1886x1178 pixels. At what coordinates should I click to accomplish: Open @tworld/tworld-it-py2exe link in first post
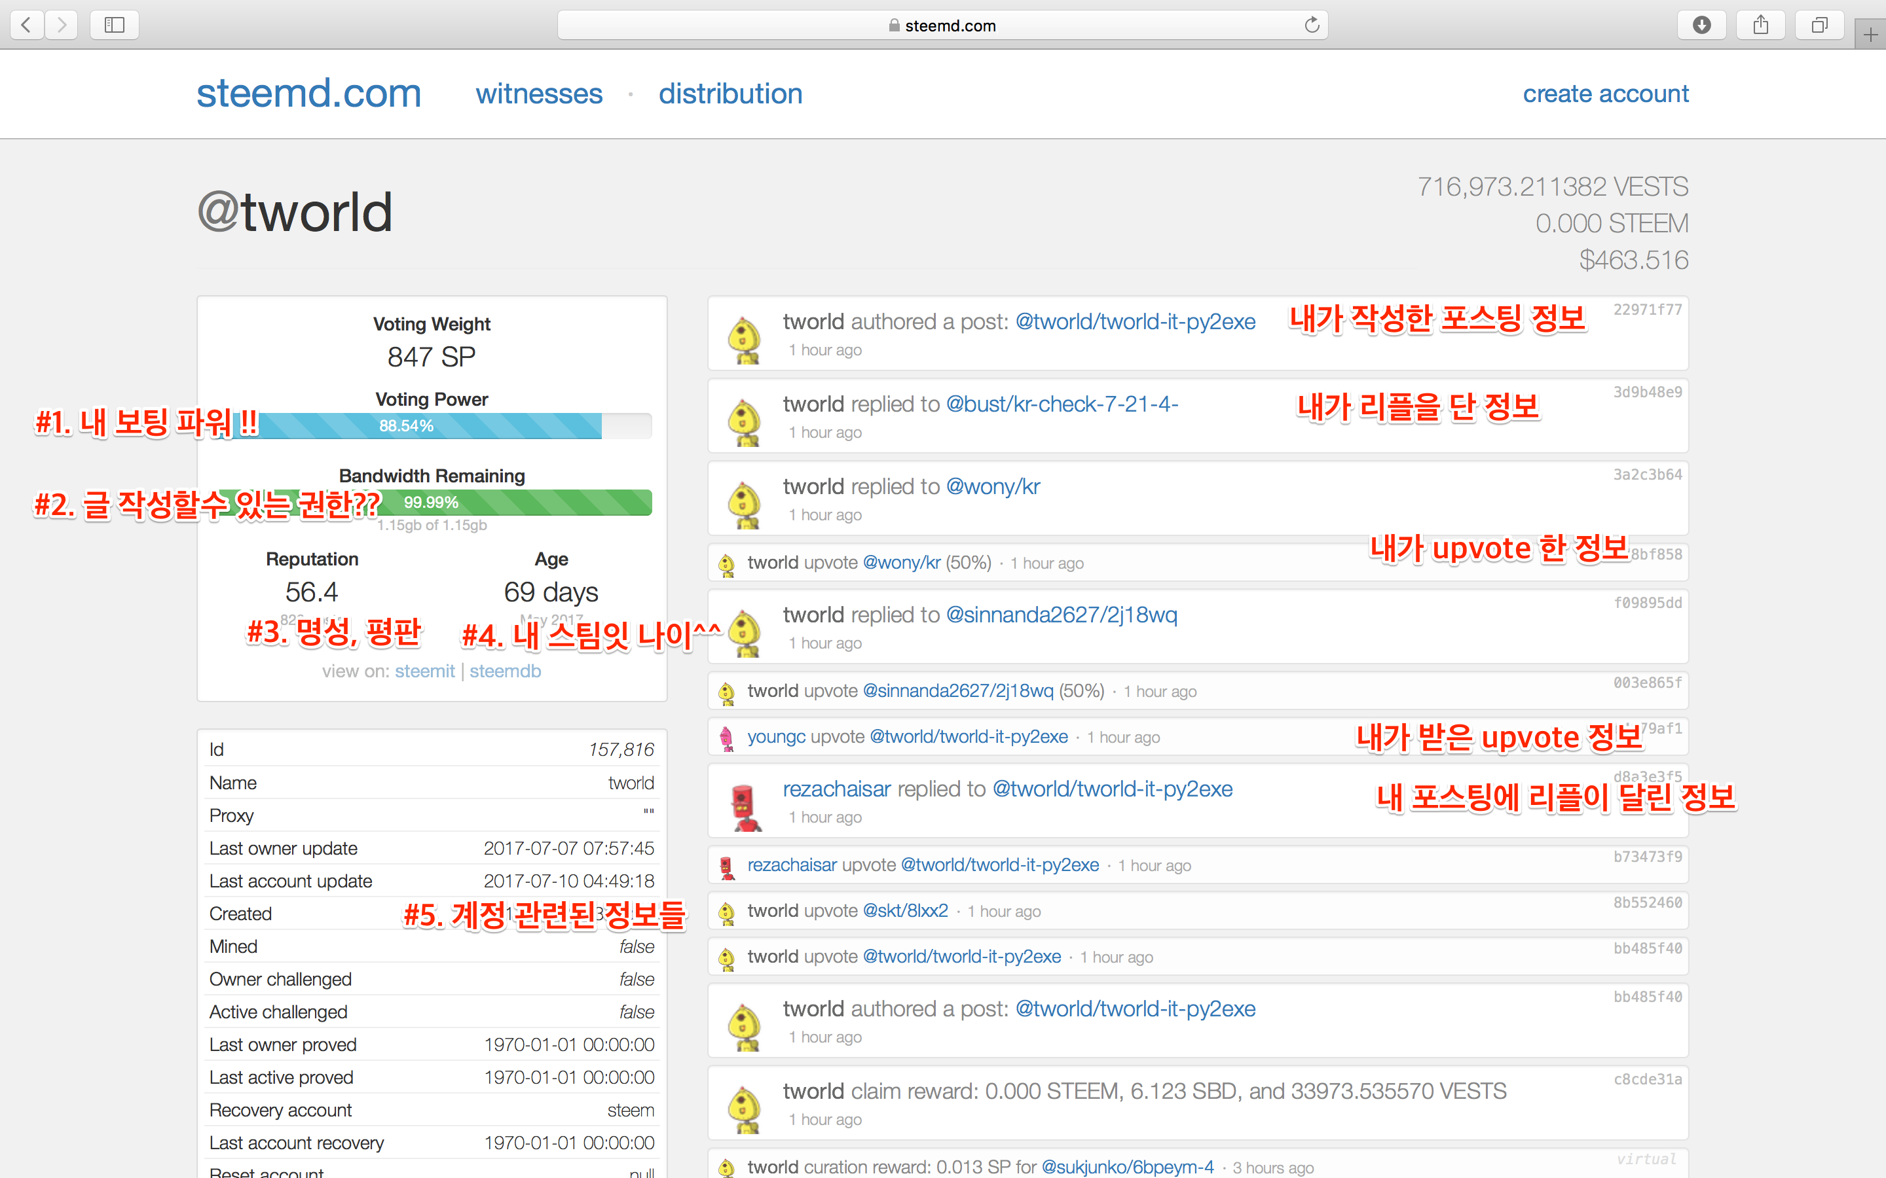[1136, 322]
